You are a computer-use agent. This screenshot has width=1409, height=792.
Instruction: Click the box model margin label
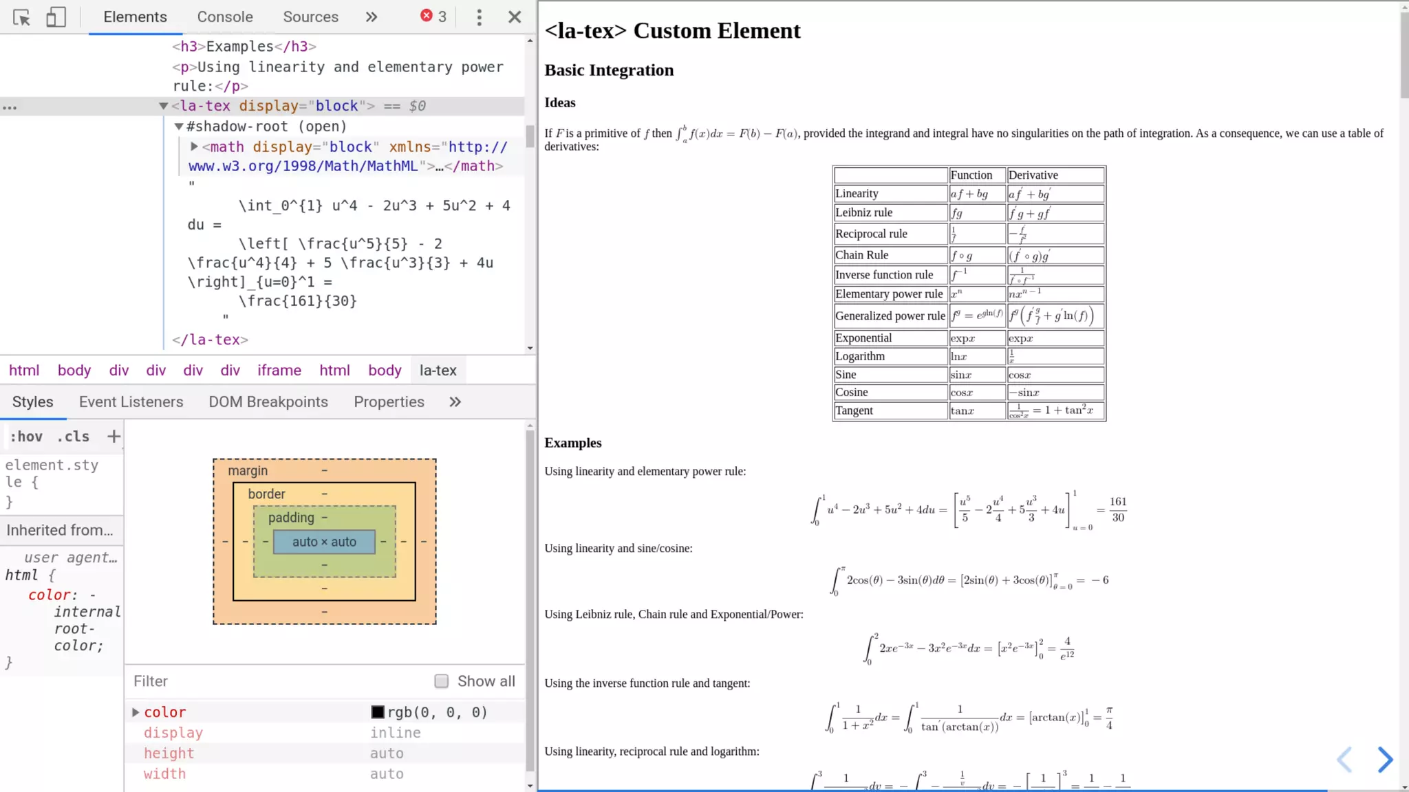pos(248,471)
